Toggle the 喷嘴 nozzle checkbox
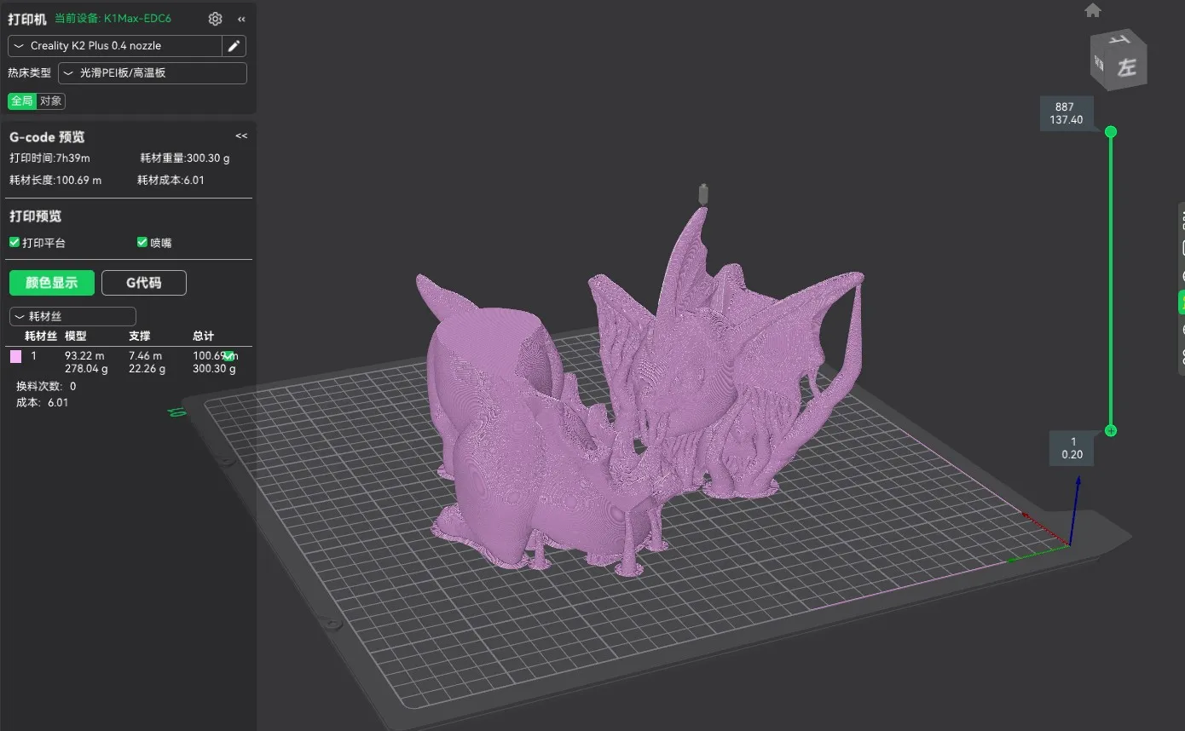Image resolution: width=1185 pixels, height=731 pixels. [x=142, y=243]
